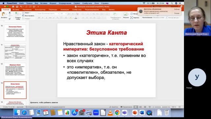Open System Preferences in the dock

point(81,112)
